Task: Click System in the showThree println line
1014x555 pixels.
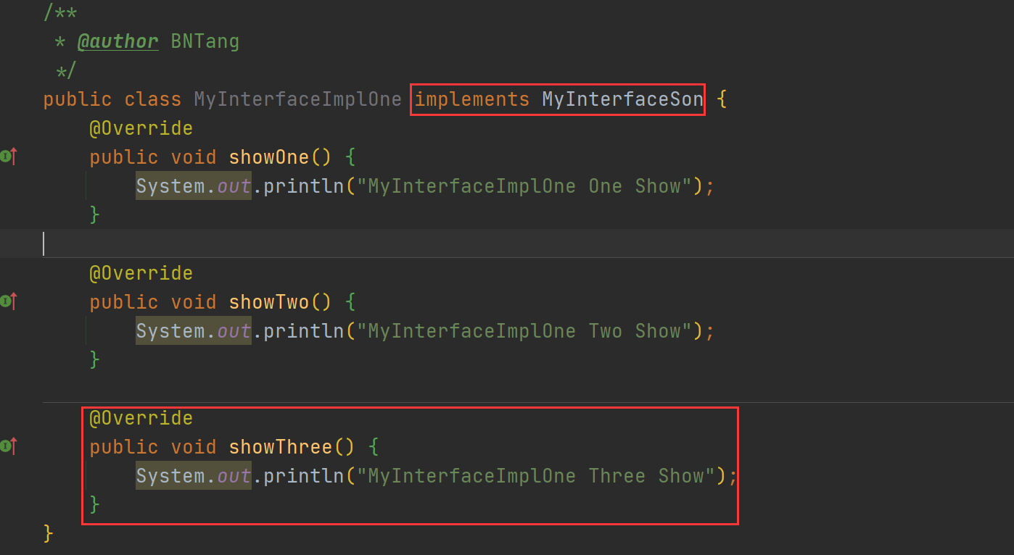Action: point(170,476)
